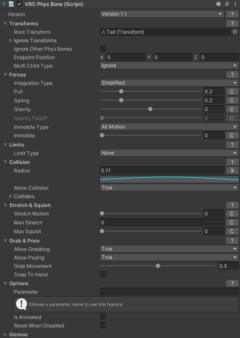The width and height of the screenshot is (240, 338).
Task: Click the Parameter name input field
Action: click(x=169, y=292)
